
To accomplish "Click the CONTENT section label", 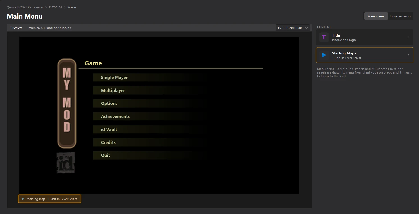I will [x=324, y=27].
